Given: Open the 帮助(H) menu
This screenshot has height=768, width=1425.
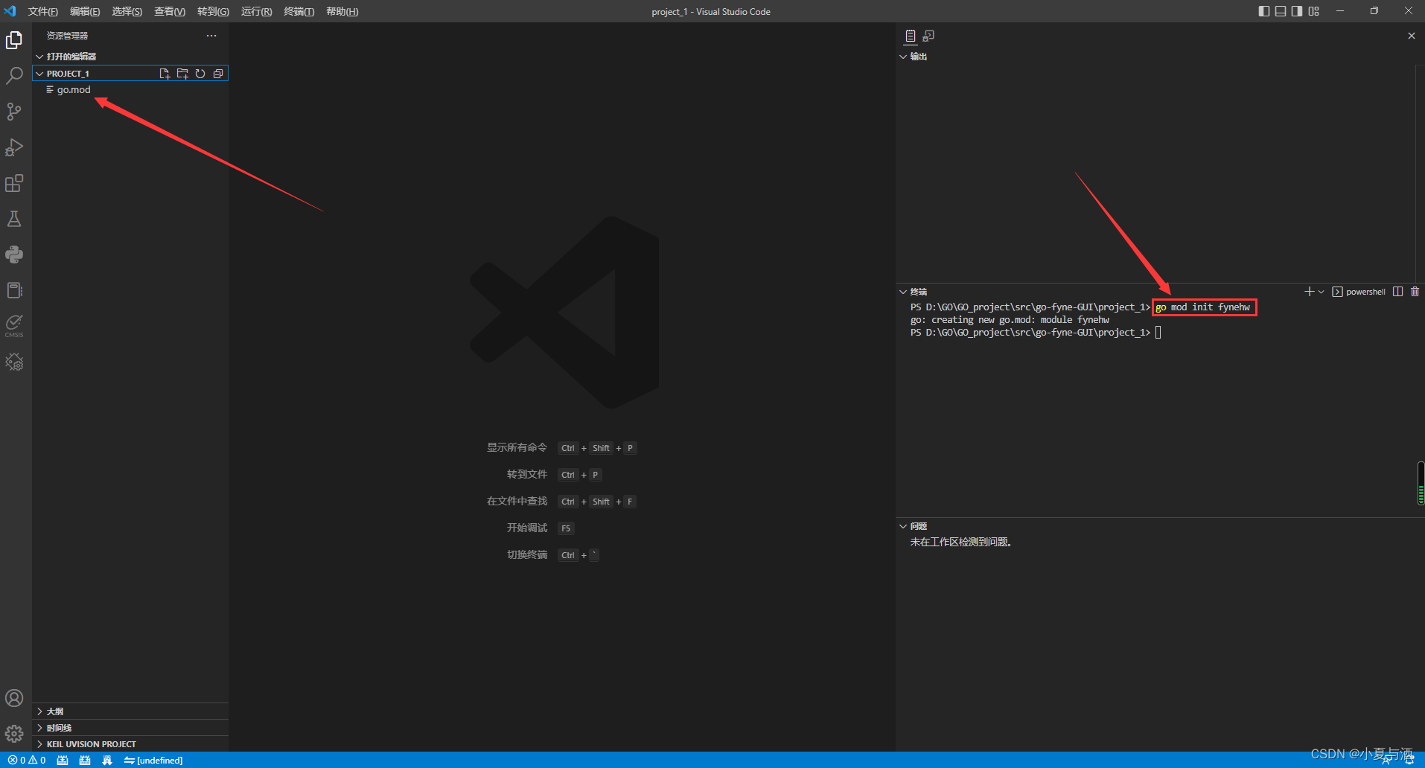Looking at the screenshot, I should (x=342, y=11).
